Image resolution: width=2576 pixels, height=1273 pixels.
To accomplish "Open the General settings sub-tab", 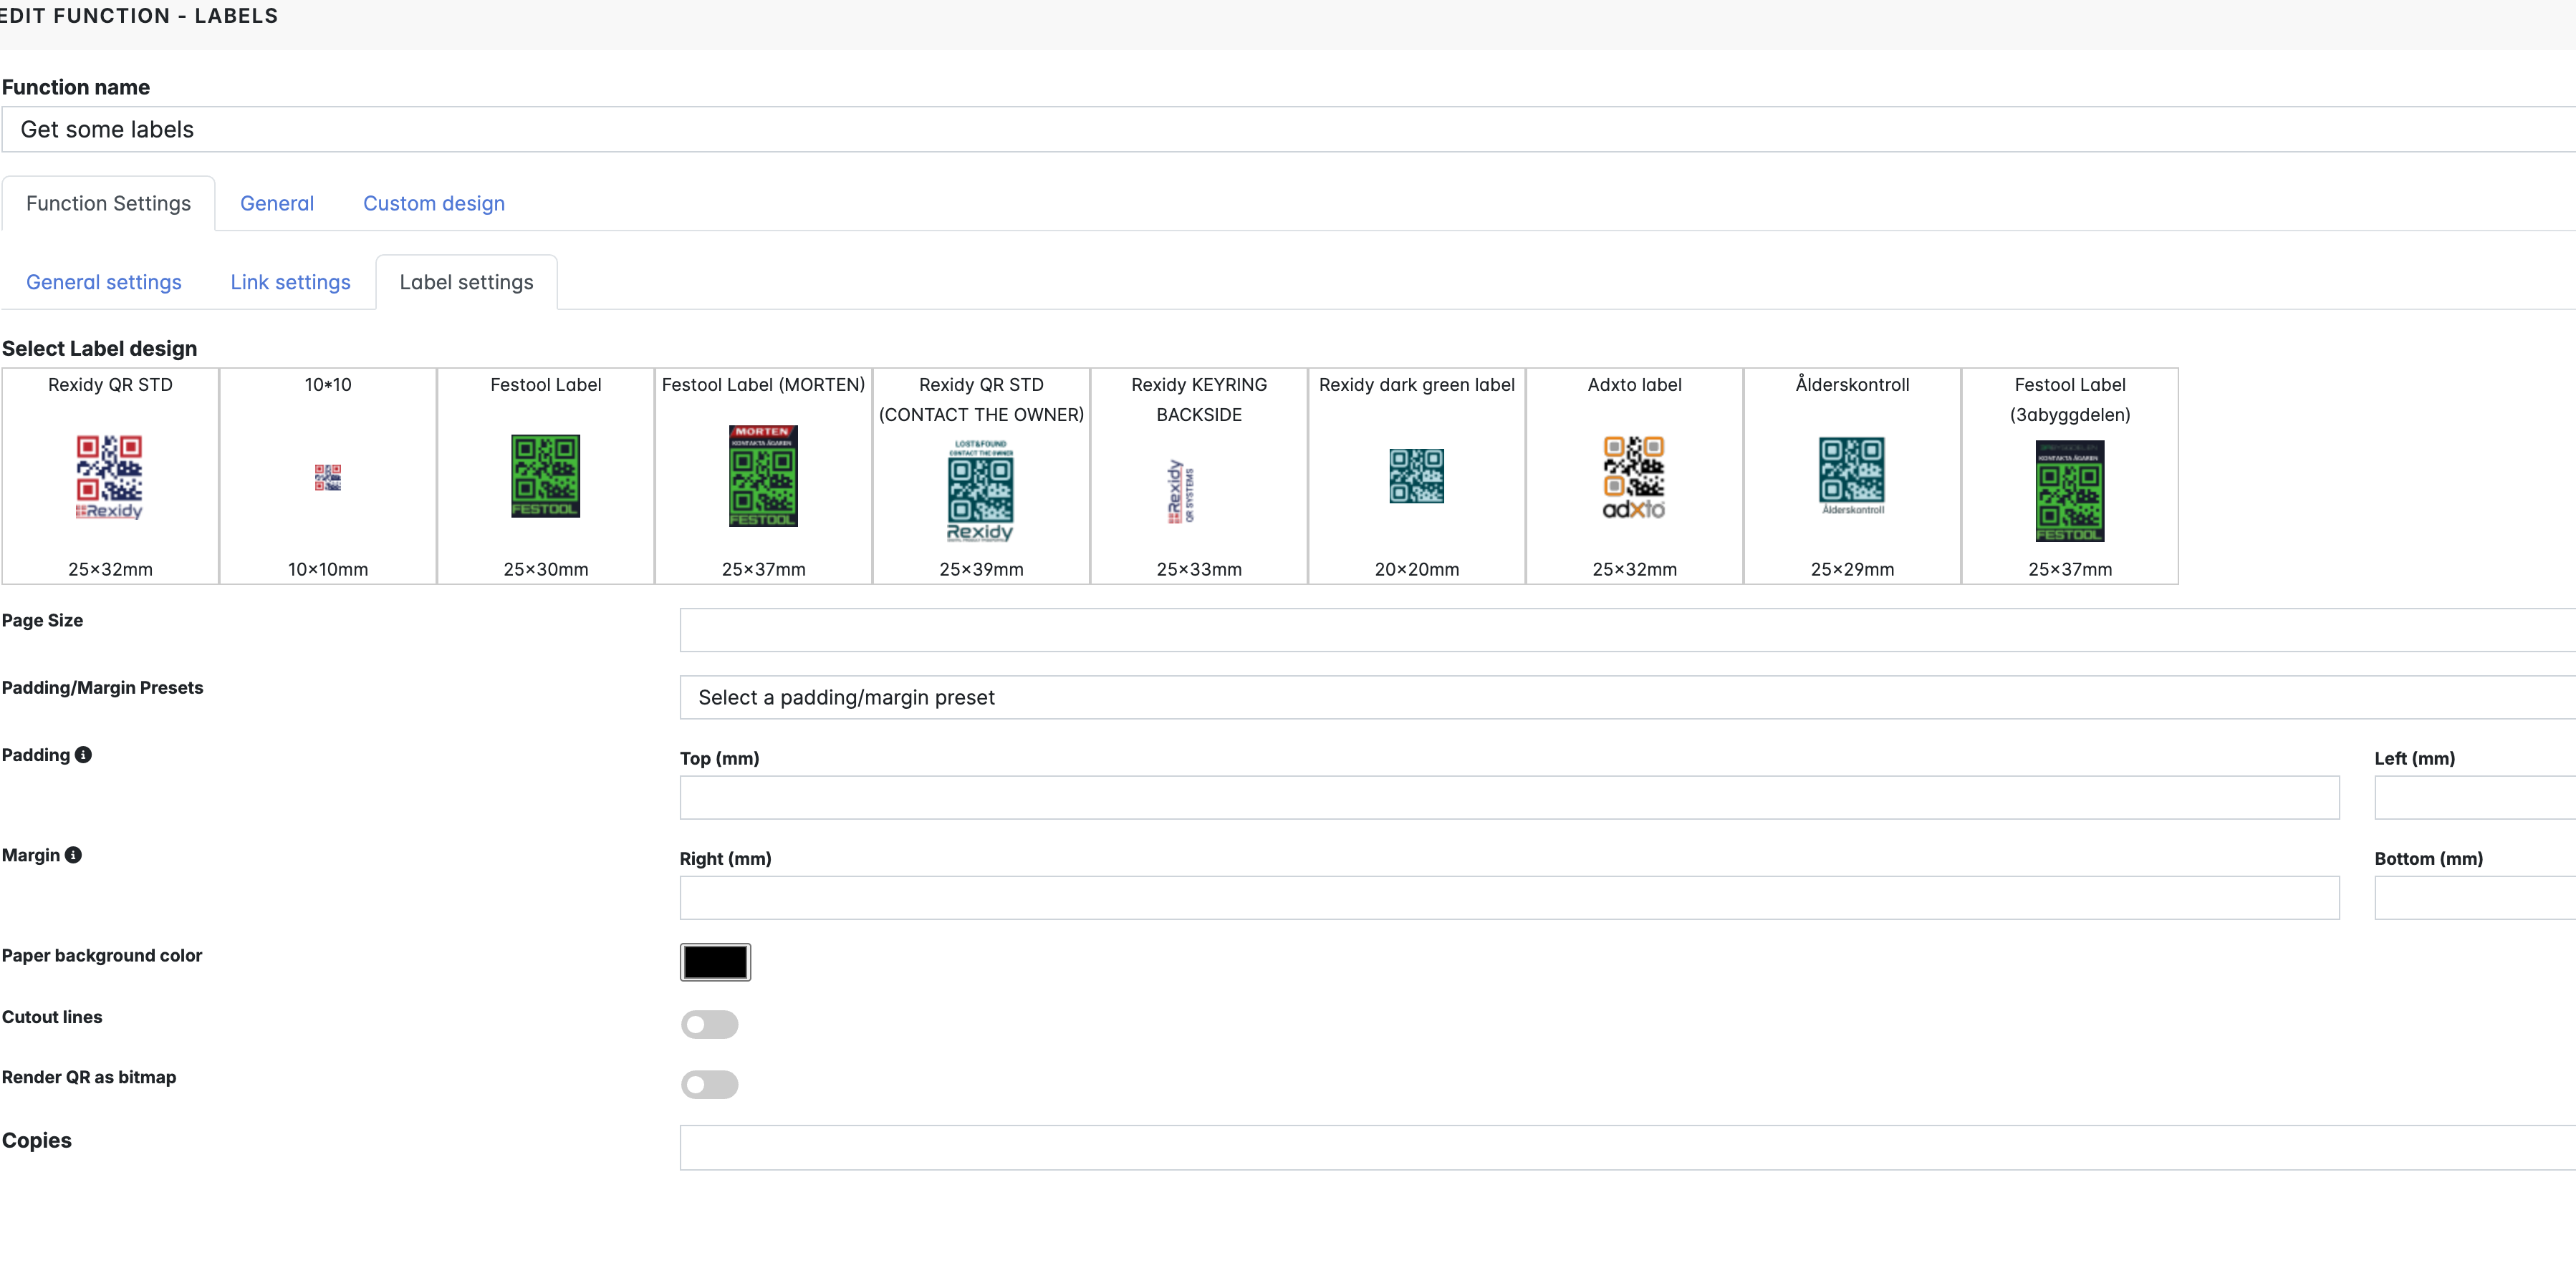I will click(x=104, y=282).
